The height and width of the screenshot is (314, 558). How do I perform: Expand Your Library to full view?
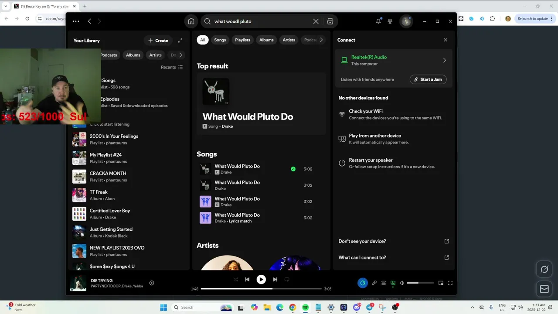180,41
